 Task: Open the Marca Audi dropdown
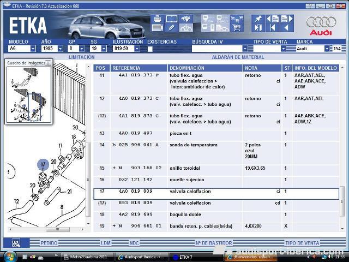click(327, 49)
